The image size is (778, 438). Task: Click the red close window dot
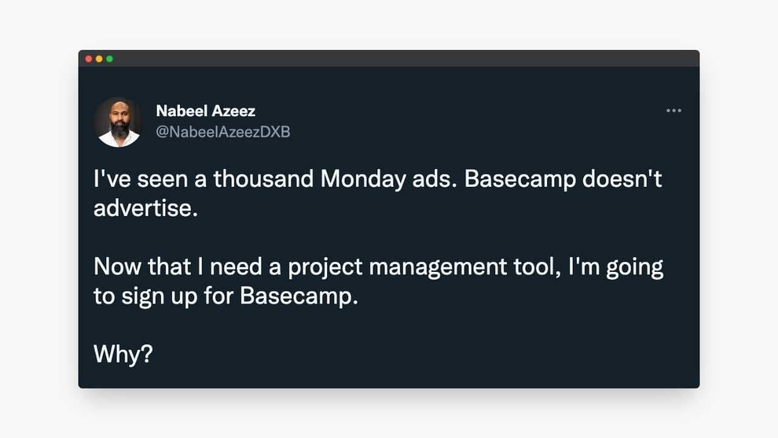89,59
